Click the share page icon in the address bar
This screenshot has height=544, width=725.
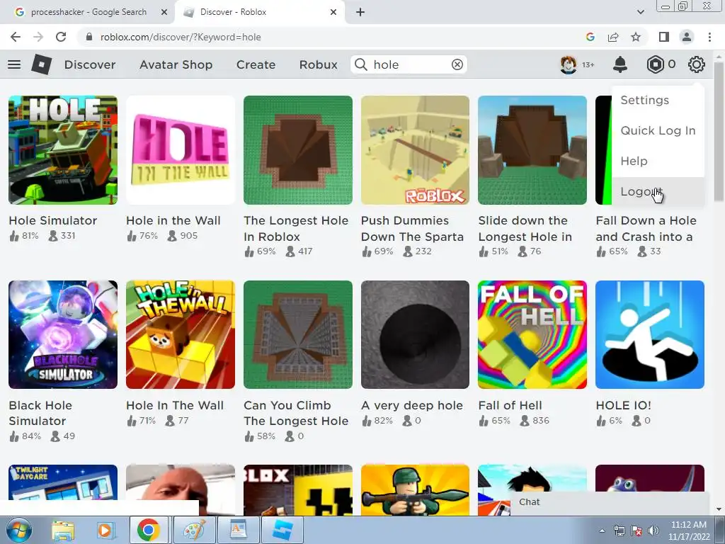click(613, 37)
